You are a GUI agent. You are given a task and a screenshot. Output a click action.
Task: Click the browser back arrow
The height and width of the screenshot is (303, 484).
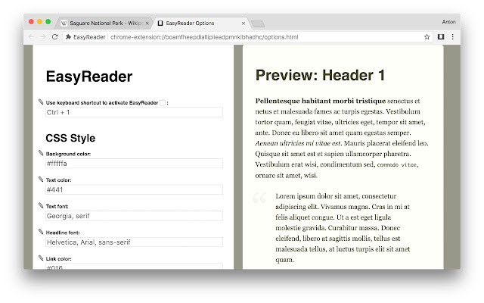coord(32,37)
